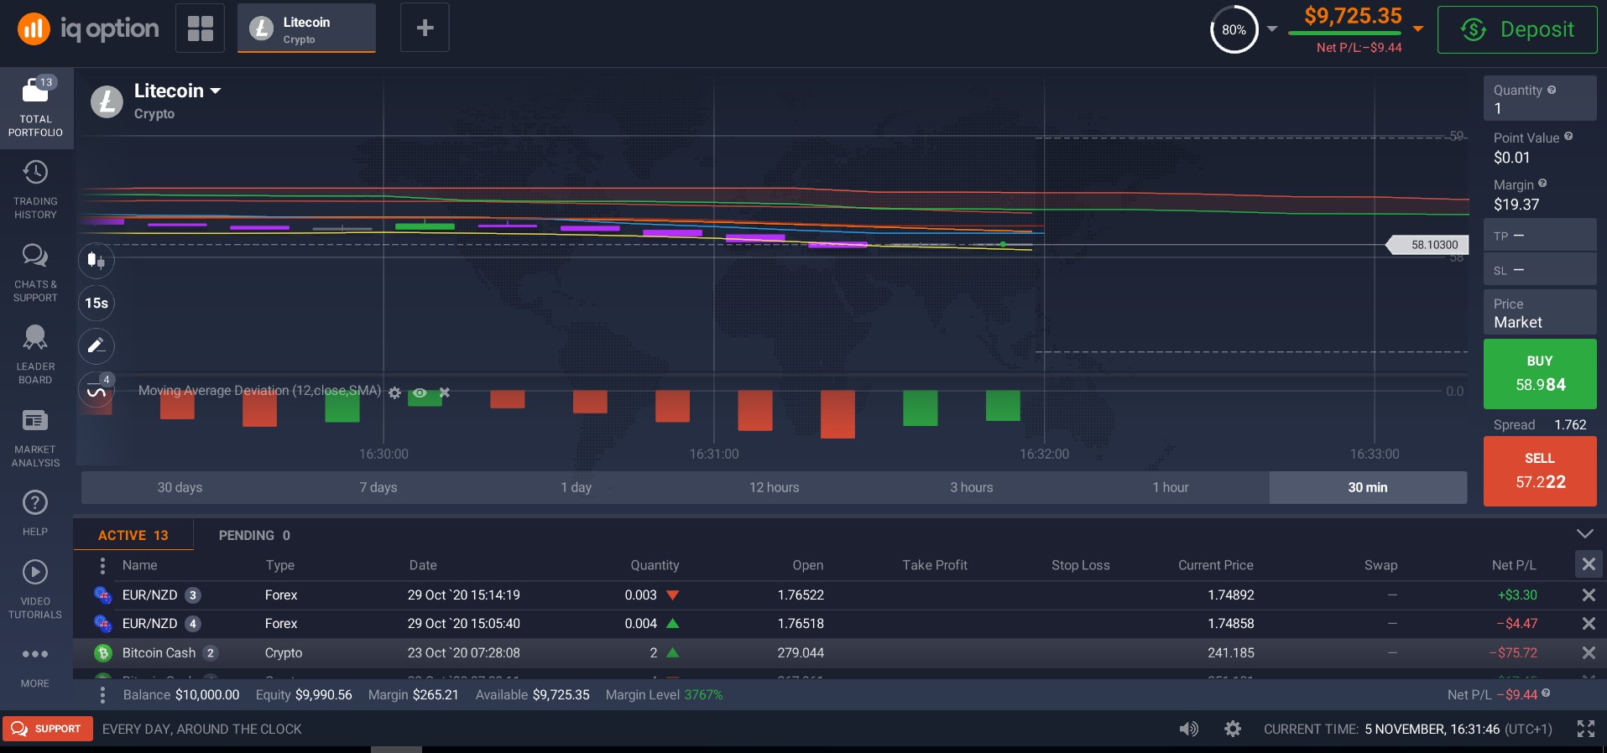Click the iq option logo

(88, 29)
